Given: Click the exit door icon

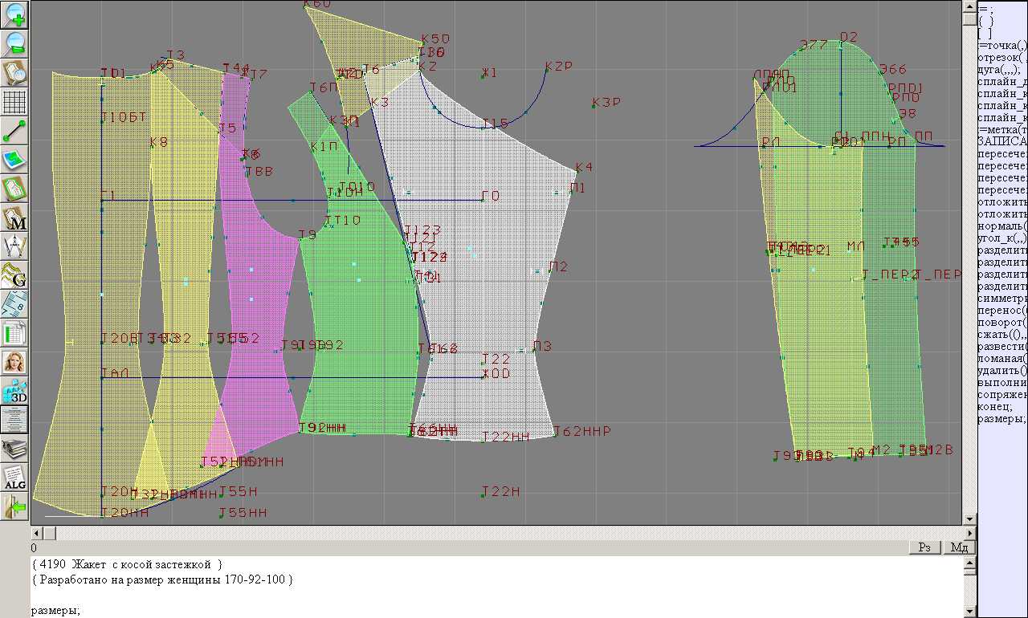Looking at the screenshot, I should click(15, 506).
